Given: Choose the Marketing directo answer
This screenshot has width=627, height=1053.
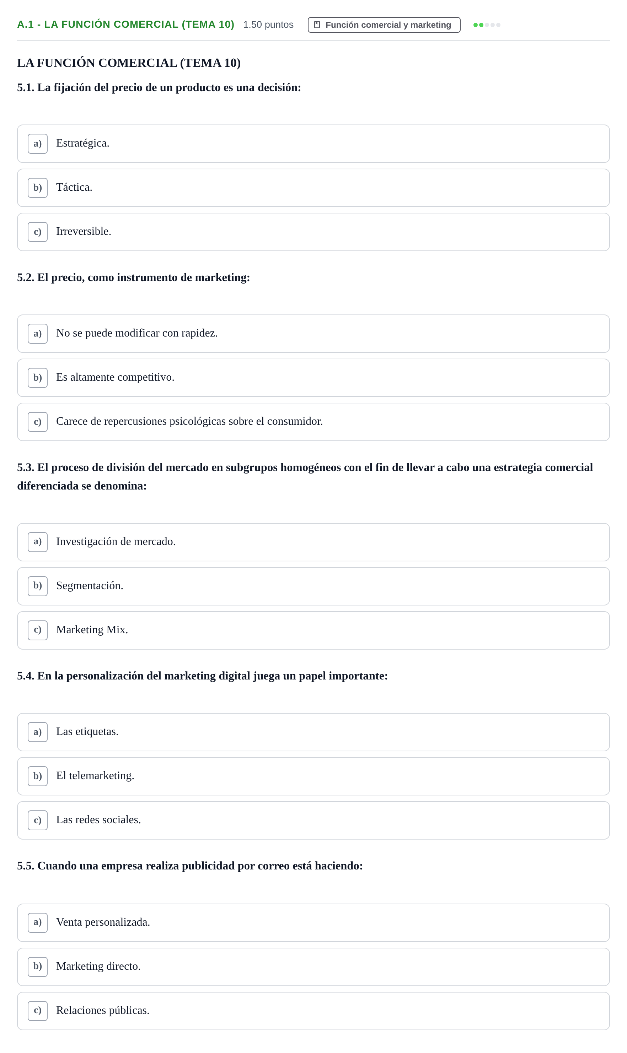Looking at the screenshot, I should [x=313, y=967].
